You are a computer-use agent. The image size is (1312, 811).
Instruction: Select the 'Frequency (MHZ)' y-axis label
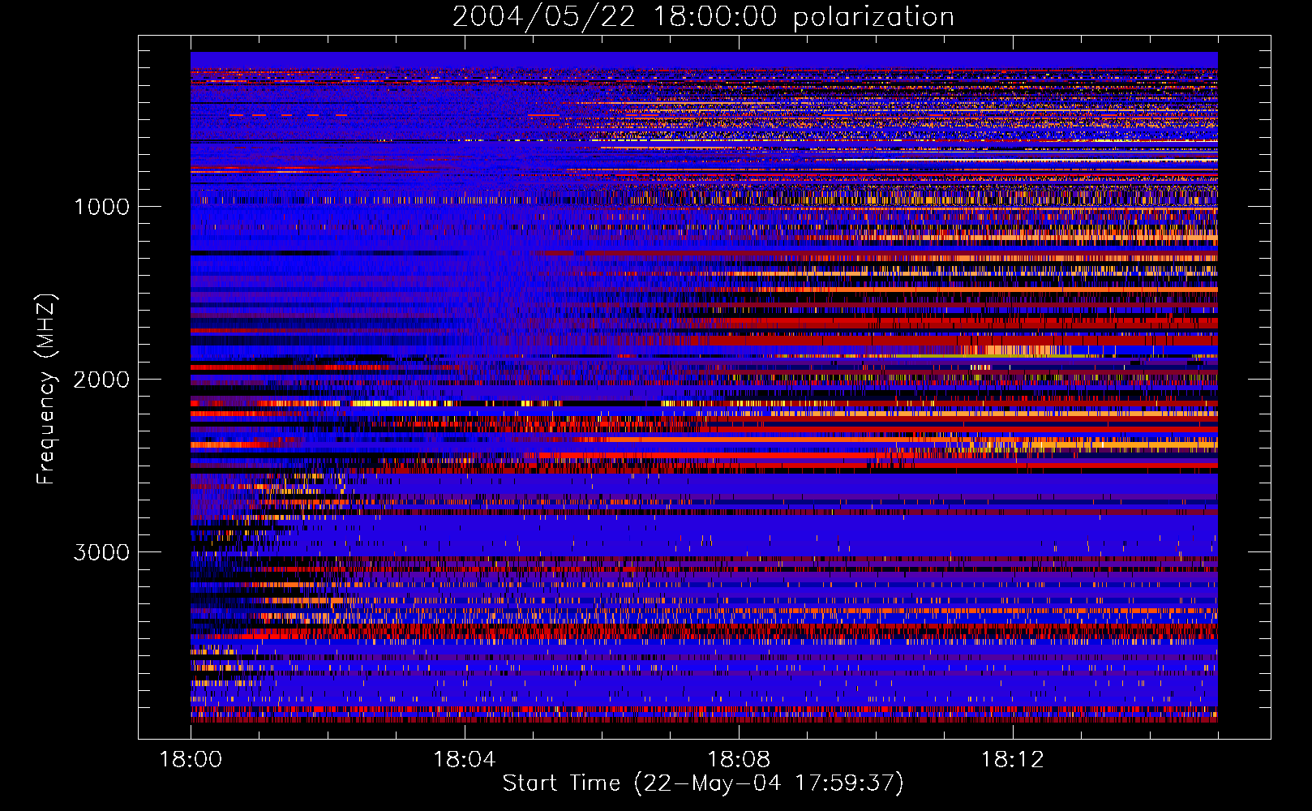[x=46, y=389]
